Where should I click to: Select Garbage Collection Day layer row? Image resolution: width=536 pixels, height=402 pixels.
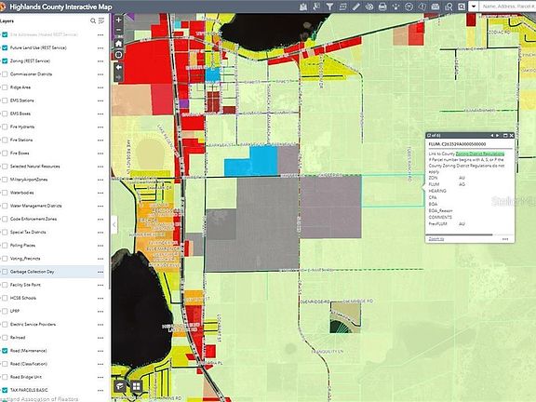pos(52,272)
